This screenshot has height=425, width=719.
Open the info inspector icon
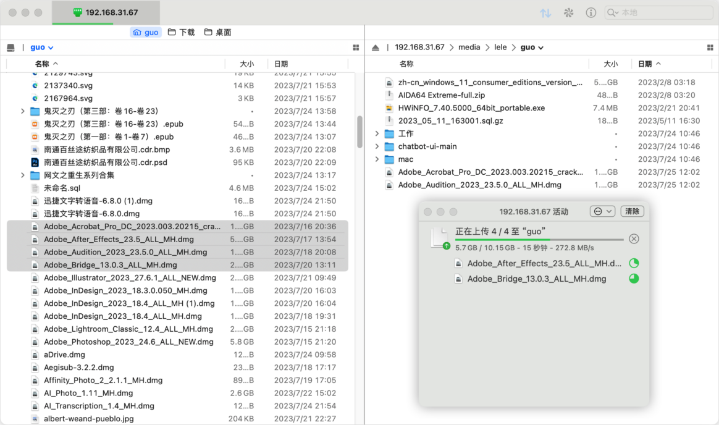[591, 13]
